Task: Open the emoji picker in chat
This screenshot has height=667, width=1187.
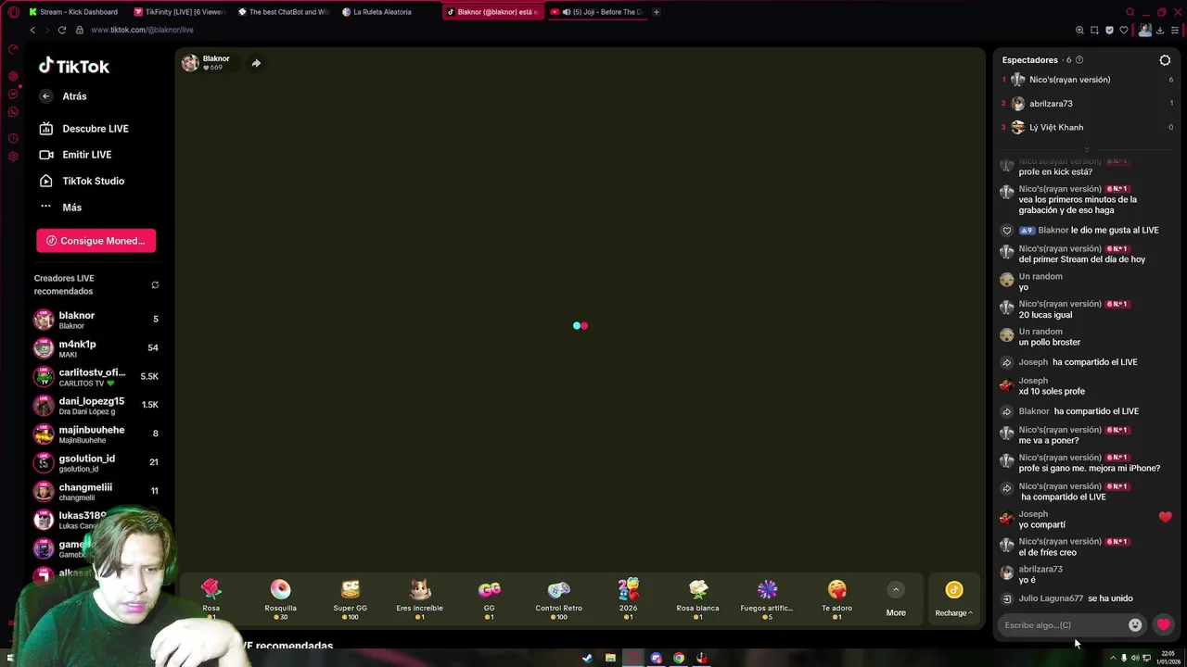Action: tap(1135, 625)
